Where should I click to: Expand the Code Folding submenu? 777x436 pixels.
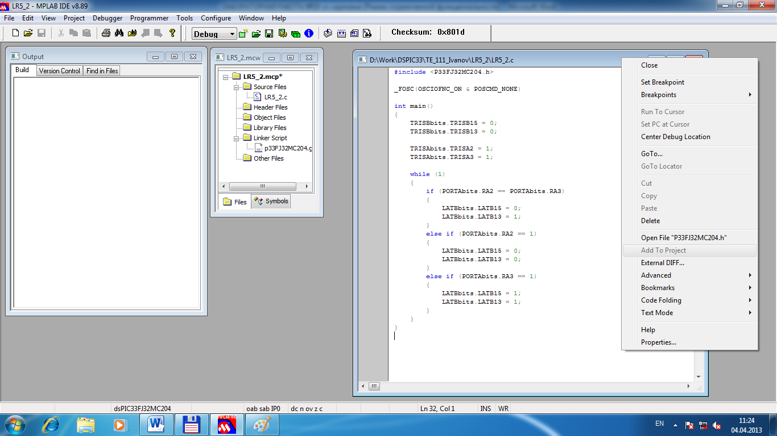[690, 300]
